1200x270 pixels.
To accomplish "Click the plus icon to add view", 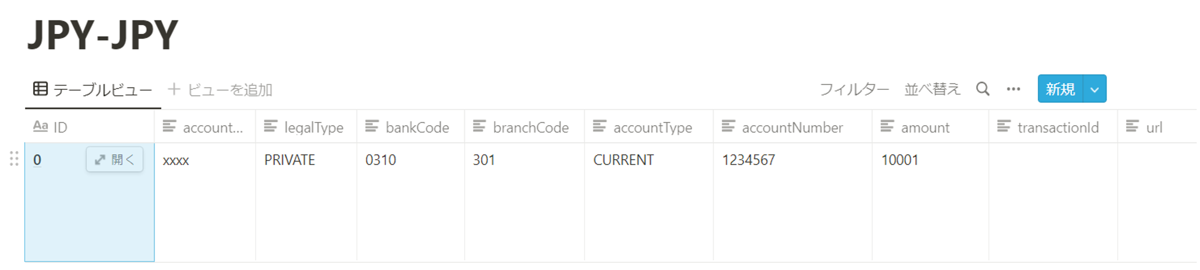I will click(x=174, y=89).
